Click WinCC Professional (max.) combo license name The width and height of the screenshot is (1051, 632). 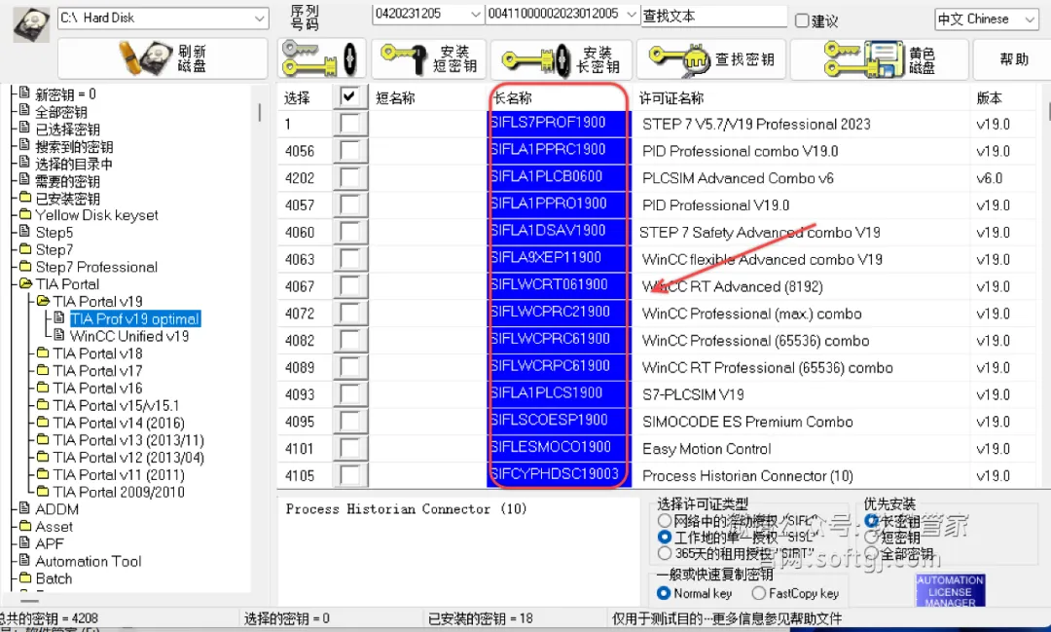[x=751, y=314]
